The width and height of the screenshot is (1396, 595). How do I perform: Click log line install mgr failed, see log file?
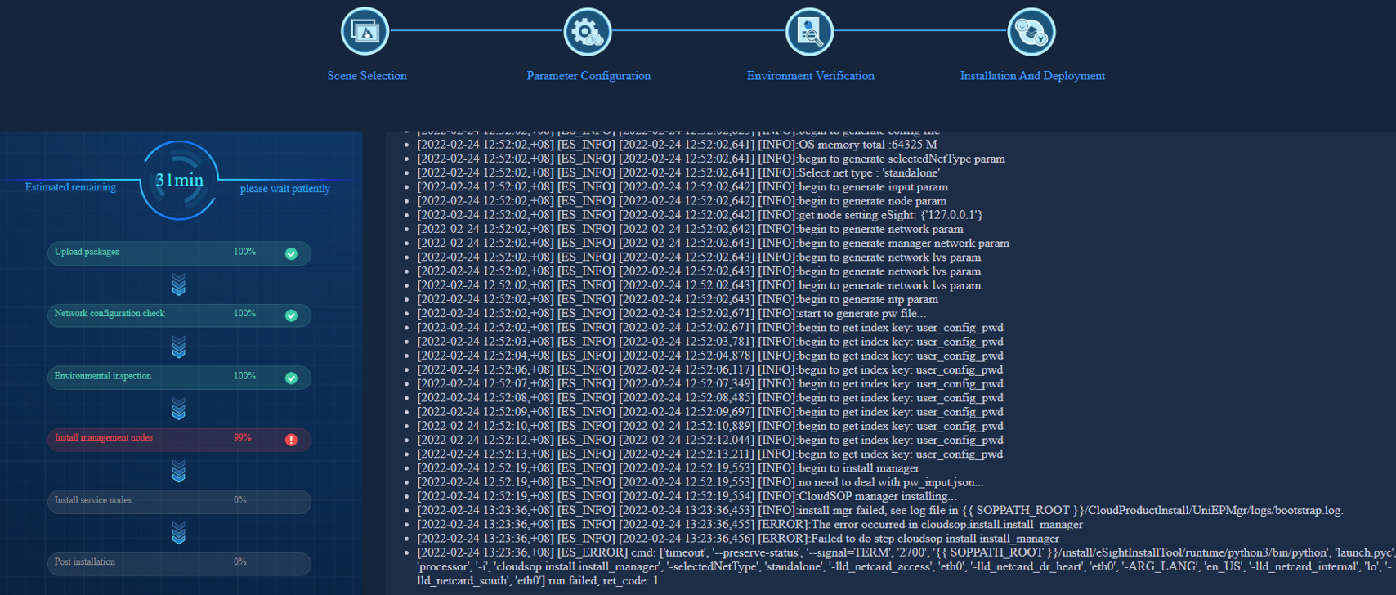click(880, 510)
